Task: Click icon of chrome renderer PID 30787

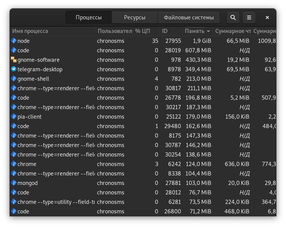Action: (x=14, y=145)
